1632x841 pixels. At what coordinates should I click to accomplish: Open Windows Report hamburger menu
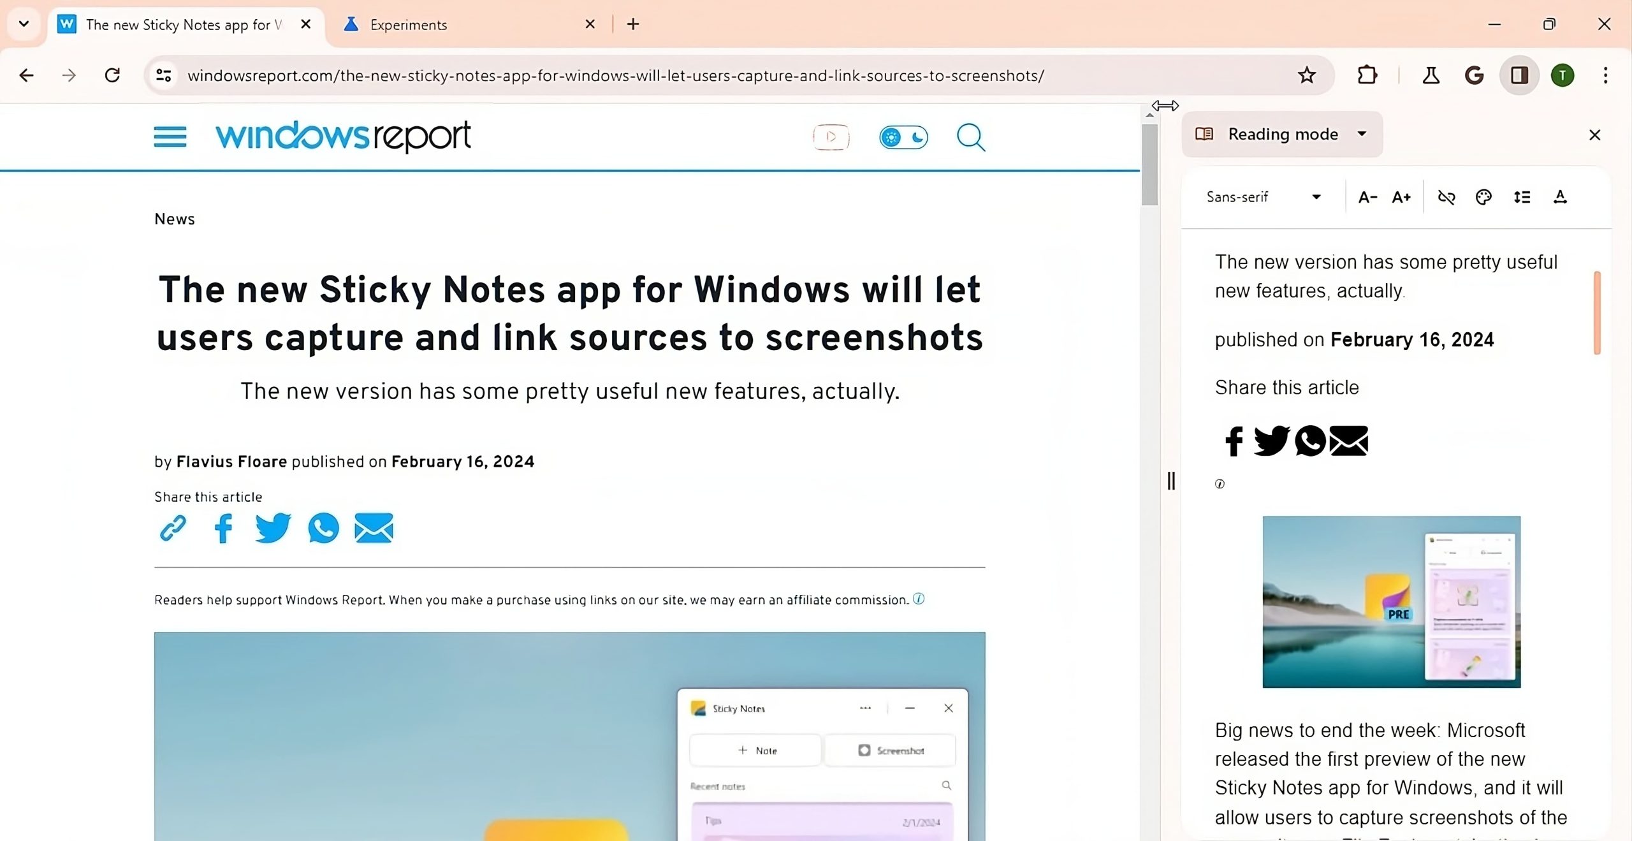[x=170, y=136]
